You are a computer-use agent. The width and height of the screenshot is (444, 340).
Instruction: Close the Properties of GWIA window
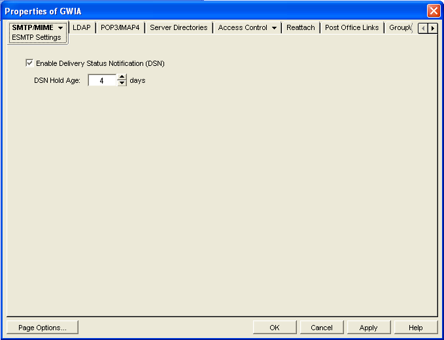[x=434, y=11]
